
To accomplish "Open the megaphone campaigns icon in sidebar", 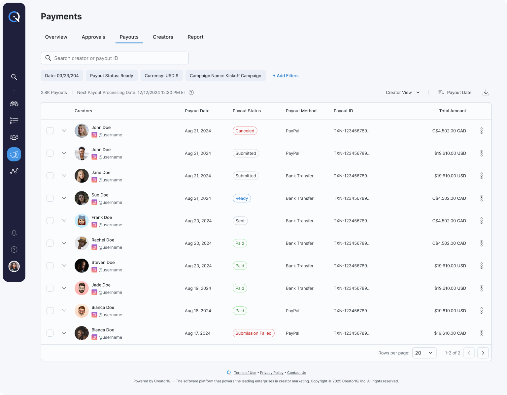I will [14, 154].
